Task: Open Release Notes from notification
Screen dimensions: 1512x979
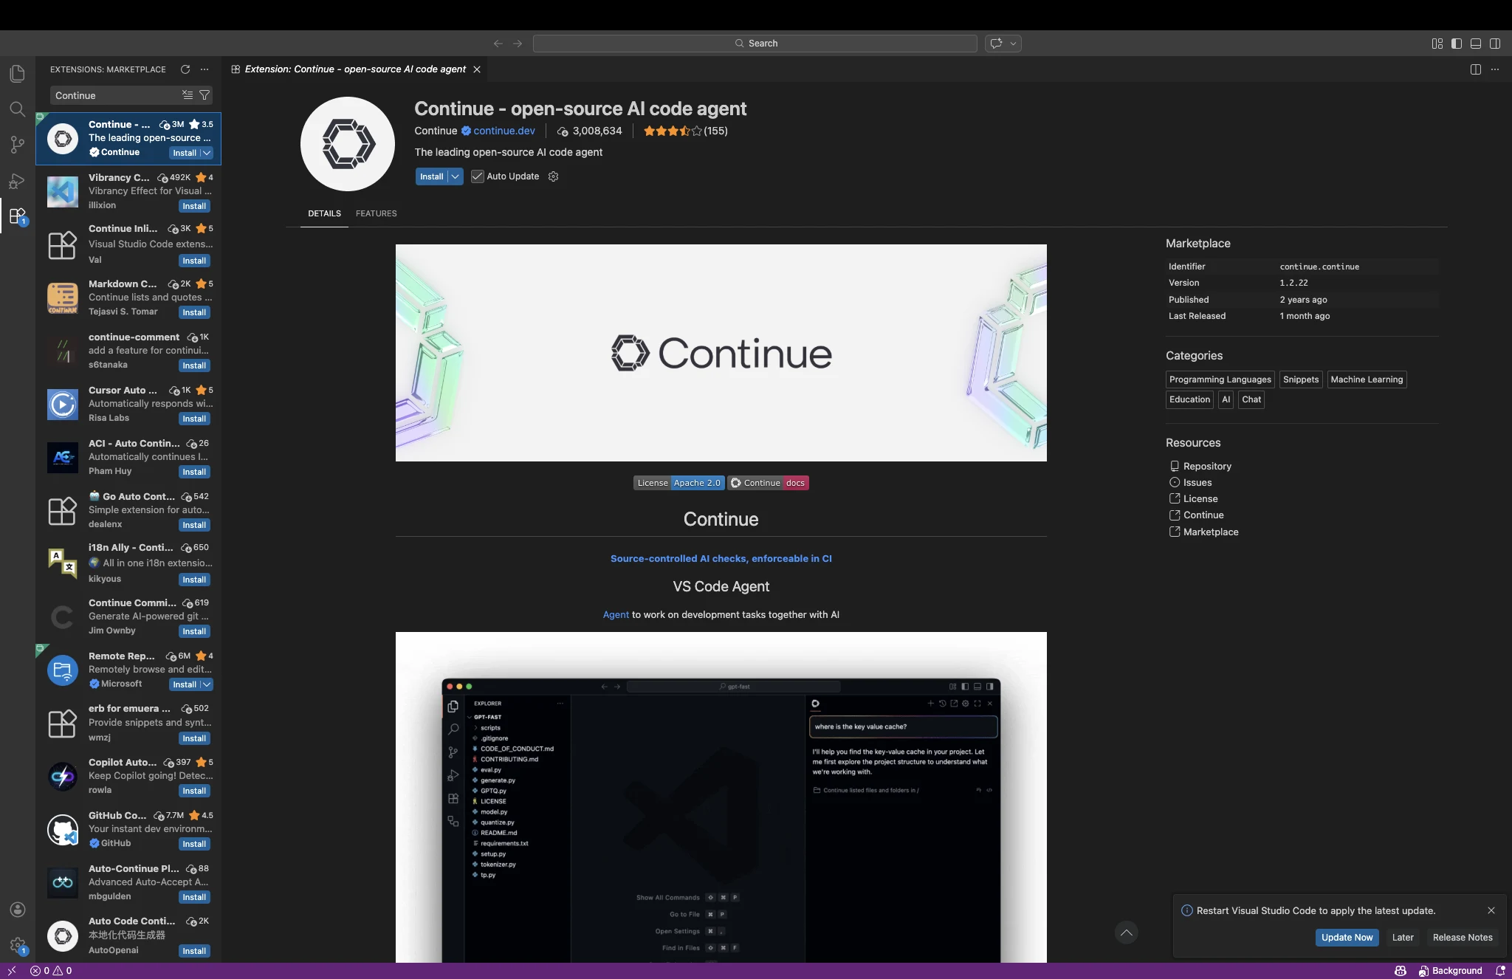Action: 1463,938
